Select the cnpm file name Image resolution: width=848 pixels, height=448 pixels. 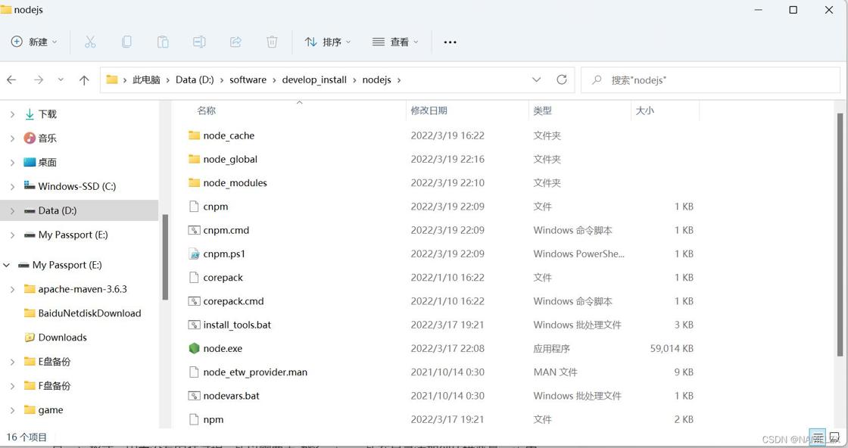(x=215, y=207)
